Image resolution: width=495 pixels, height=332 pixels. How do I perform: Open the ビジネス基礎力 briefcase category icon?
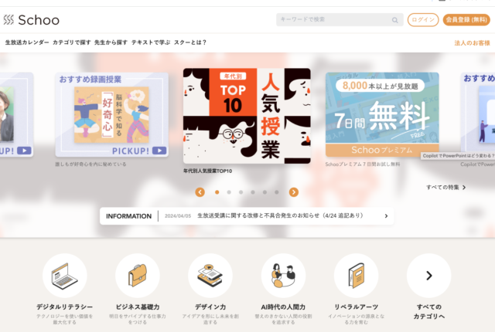pos(138,276)
